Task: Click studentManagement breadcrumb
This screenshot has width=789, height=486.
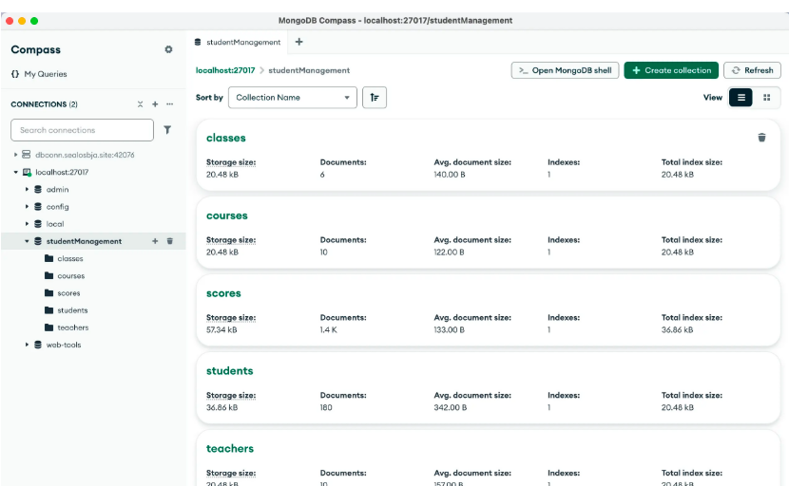Action: (309, 70)
